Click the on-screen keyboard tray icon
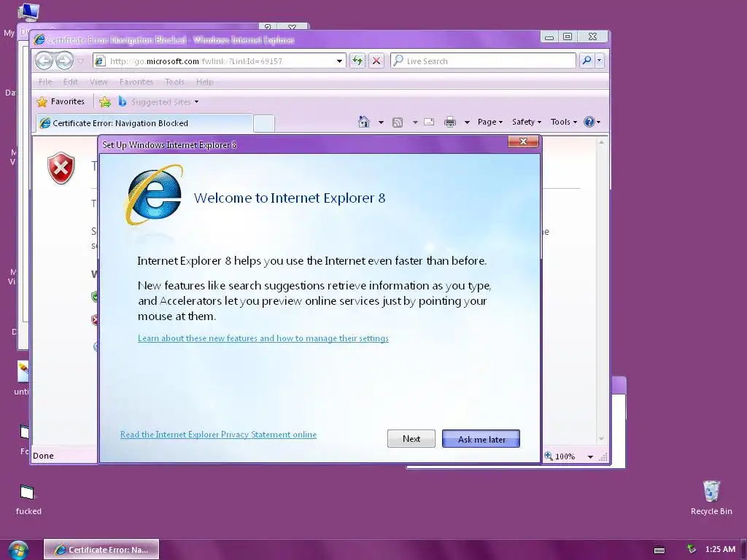Viewport: 747px width, 560px height. (659, 550)
